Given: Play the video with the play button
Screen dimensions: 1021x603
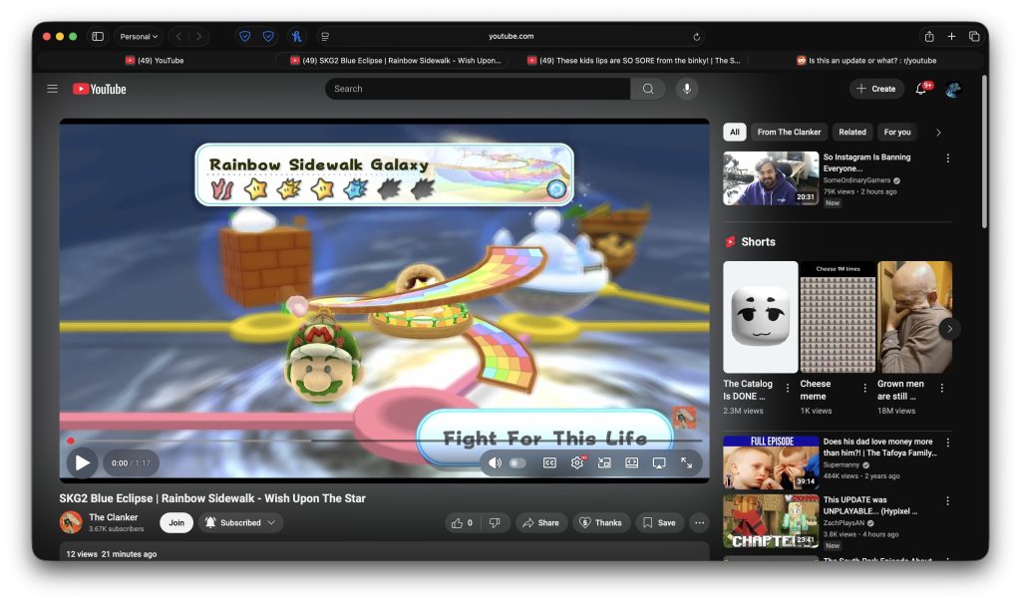Looking at the screenshot, I should 82,462.
